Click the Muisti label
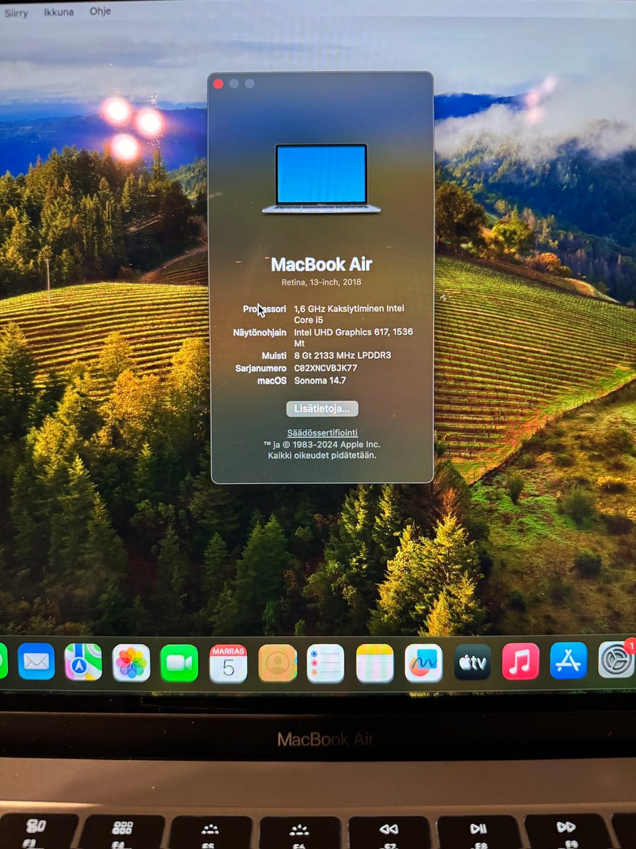 (274, 356)
